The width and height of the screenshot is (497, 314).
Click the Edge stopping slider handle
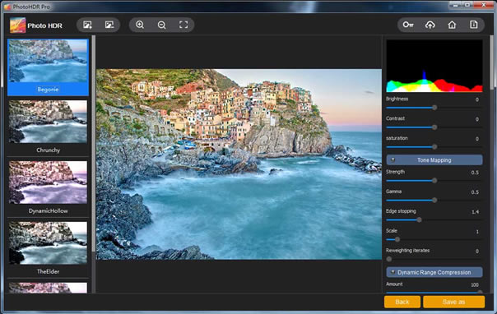click(x=419, y=219)
